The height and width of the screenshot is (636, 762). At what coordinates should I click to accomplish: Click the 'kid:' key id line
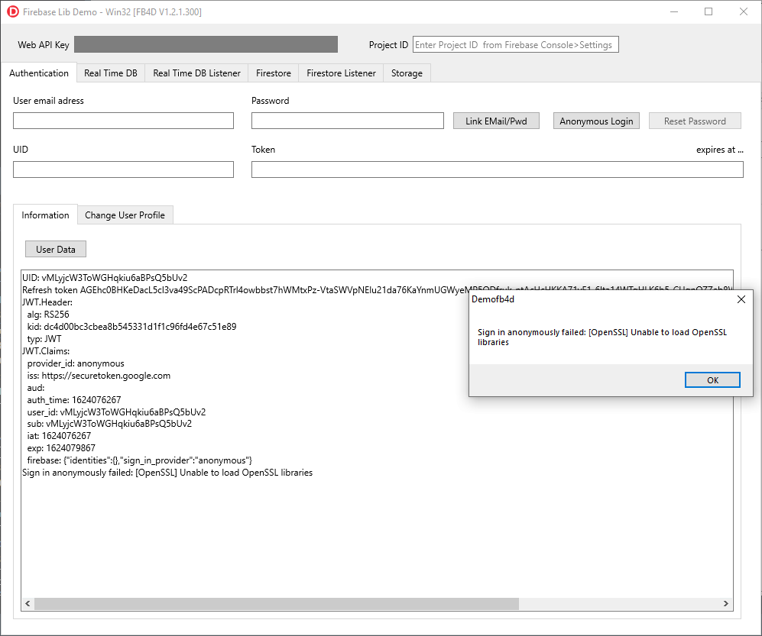pyautogui.click(x=131, y=327)
